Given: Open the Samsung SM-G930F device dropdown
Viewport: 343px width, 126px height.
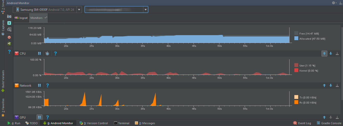Looking at the screenshot, I should [47, 10].
